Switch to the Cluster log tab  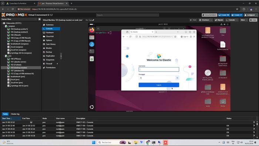(x=15, y=114)
